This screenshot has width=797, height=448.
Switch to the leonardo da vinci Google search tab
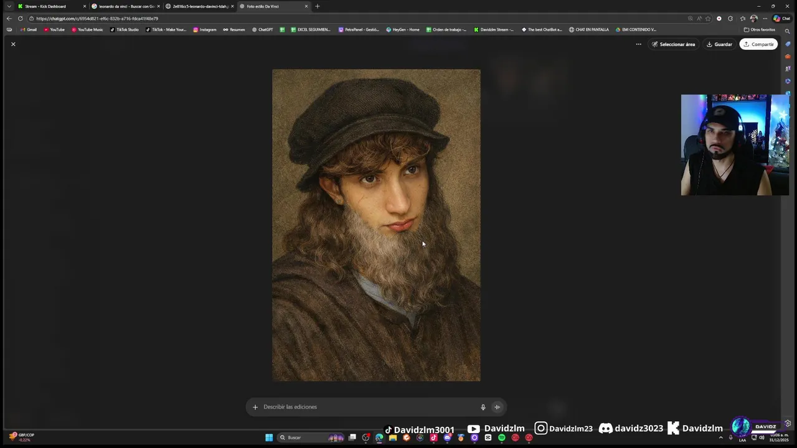[125, 6]
